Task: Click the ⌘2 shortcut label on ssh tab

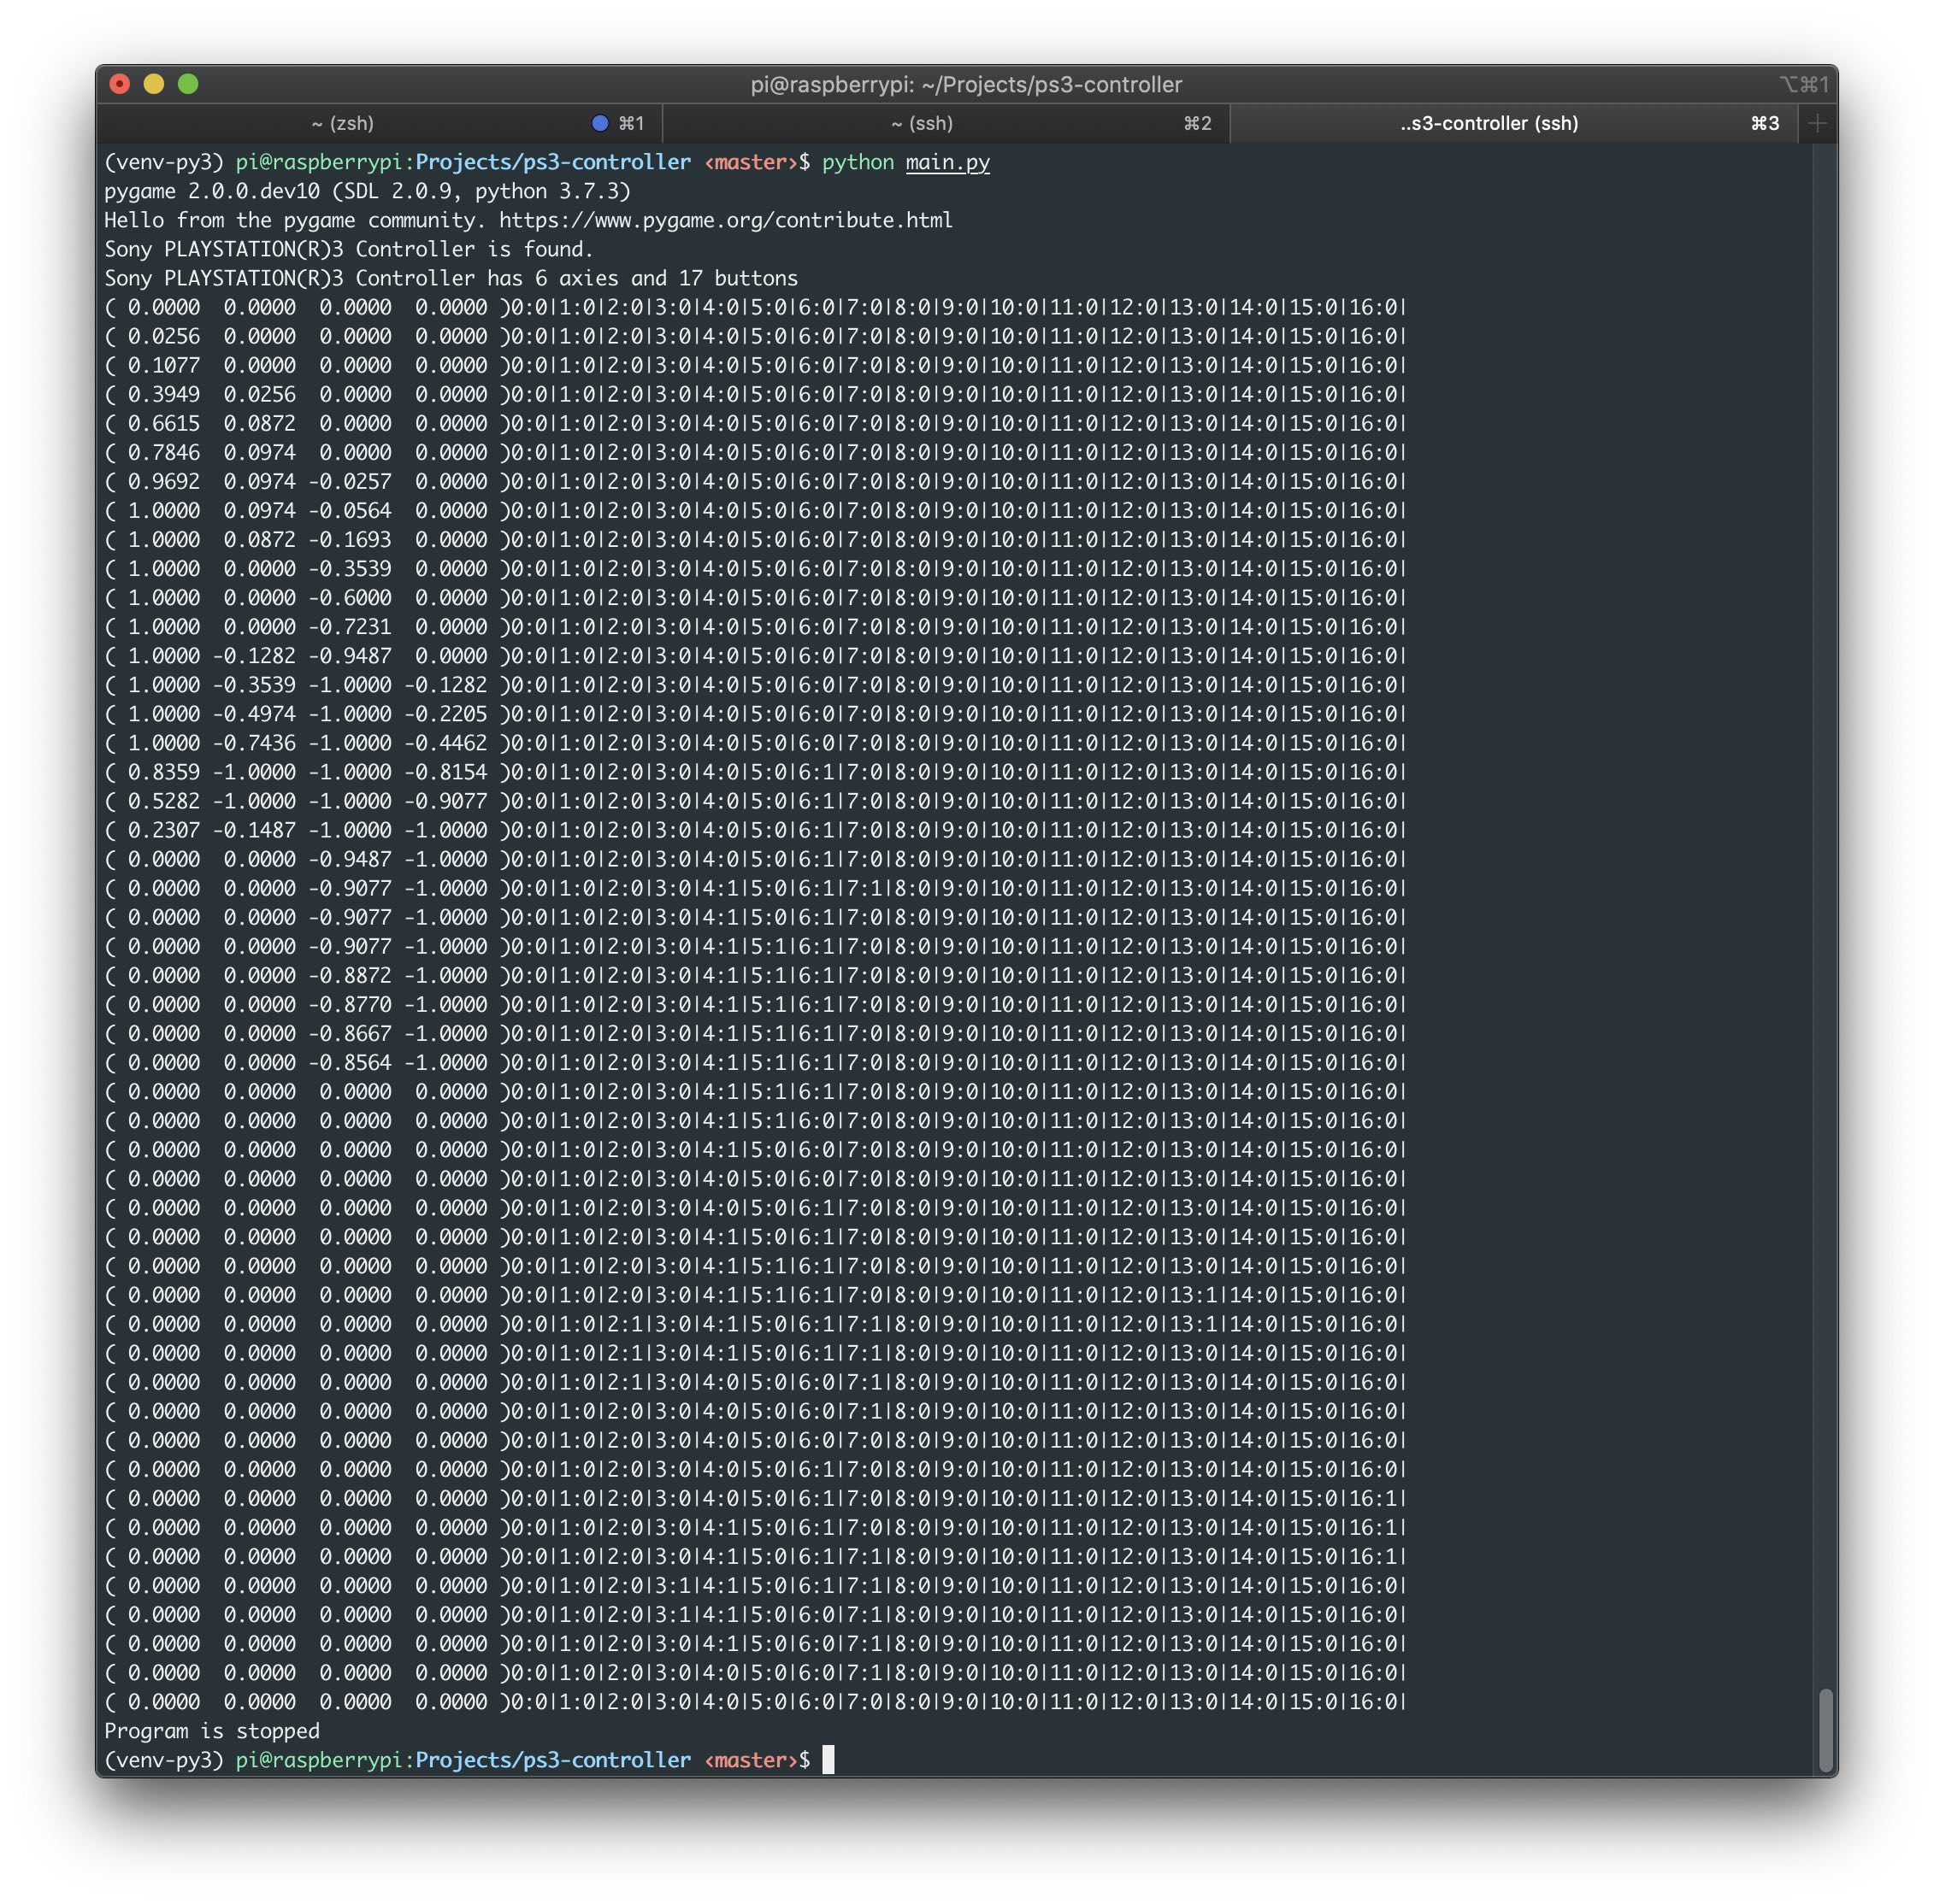Action: click(x=1197, y=123)
